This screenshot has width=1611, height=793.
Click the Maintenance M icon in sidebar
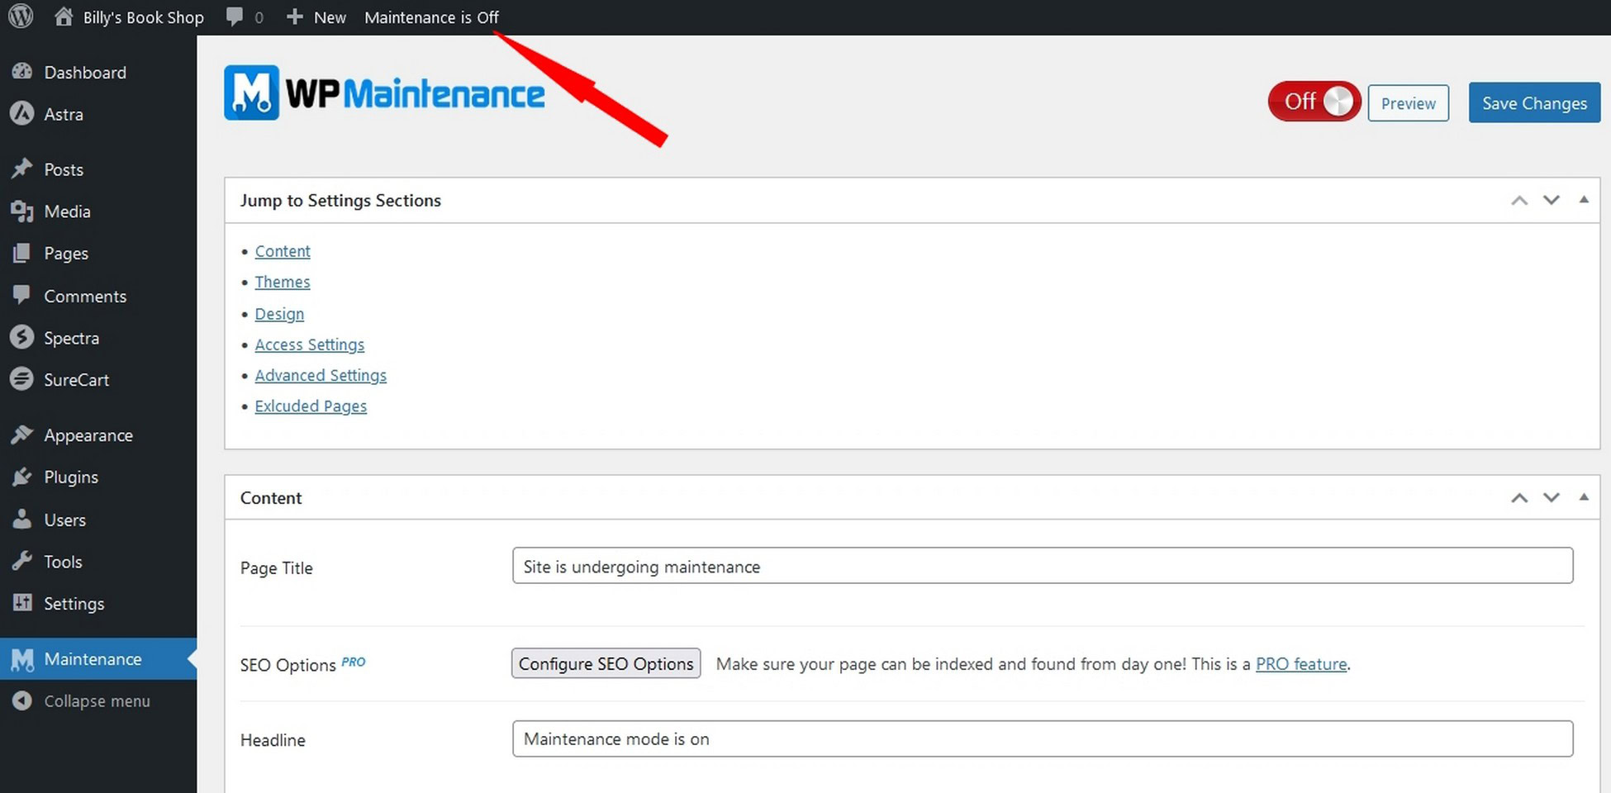click(x=22, y=659)
